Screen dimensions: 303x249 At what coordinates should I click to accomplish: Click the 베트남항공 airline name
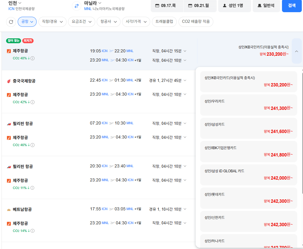[x=22, y=209]
